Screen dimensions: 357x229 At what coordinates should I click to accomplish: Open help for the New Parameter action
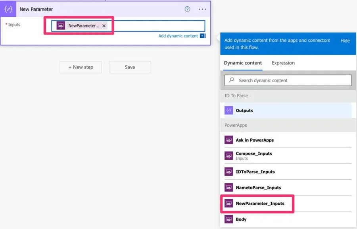(187, 9)
